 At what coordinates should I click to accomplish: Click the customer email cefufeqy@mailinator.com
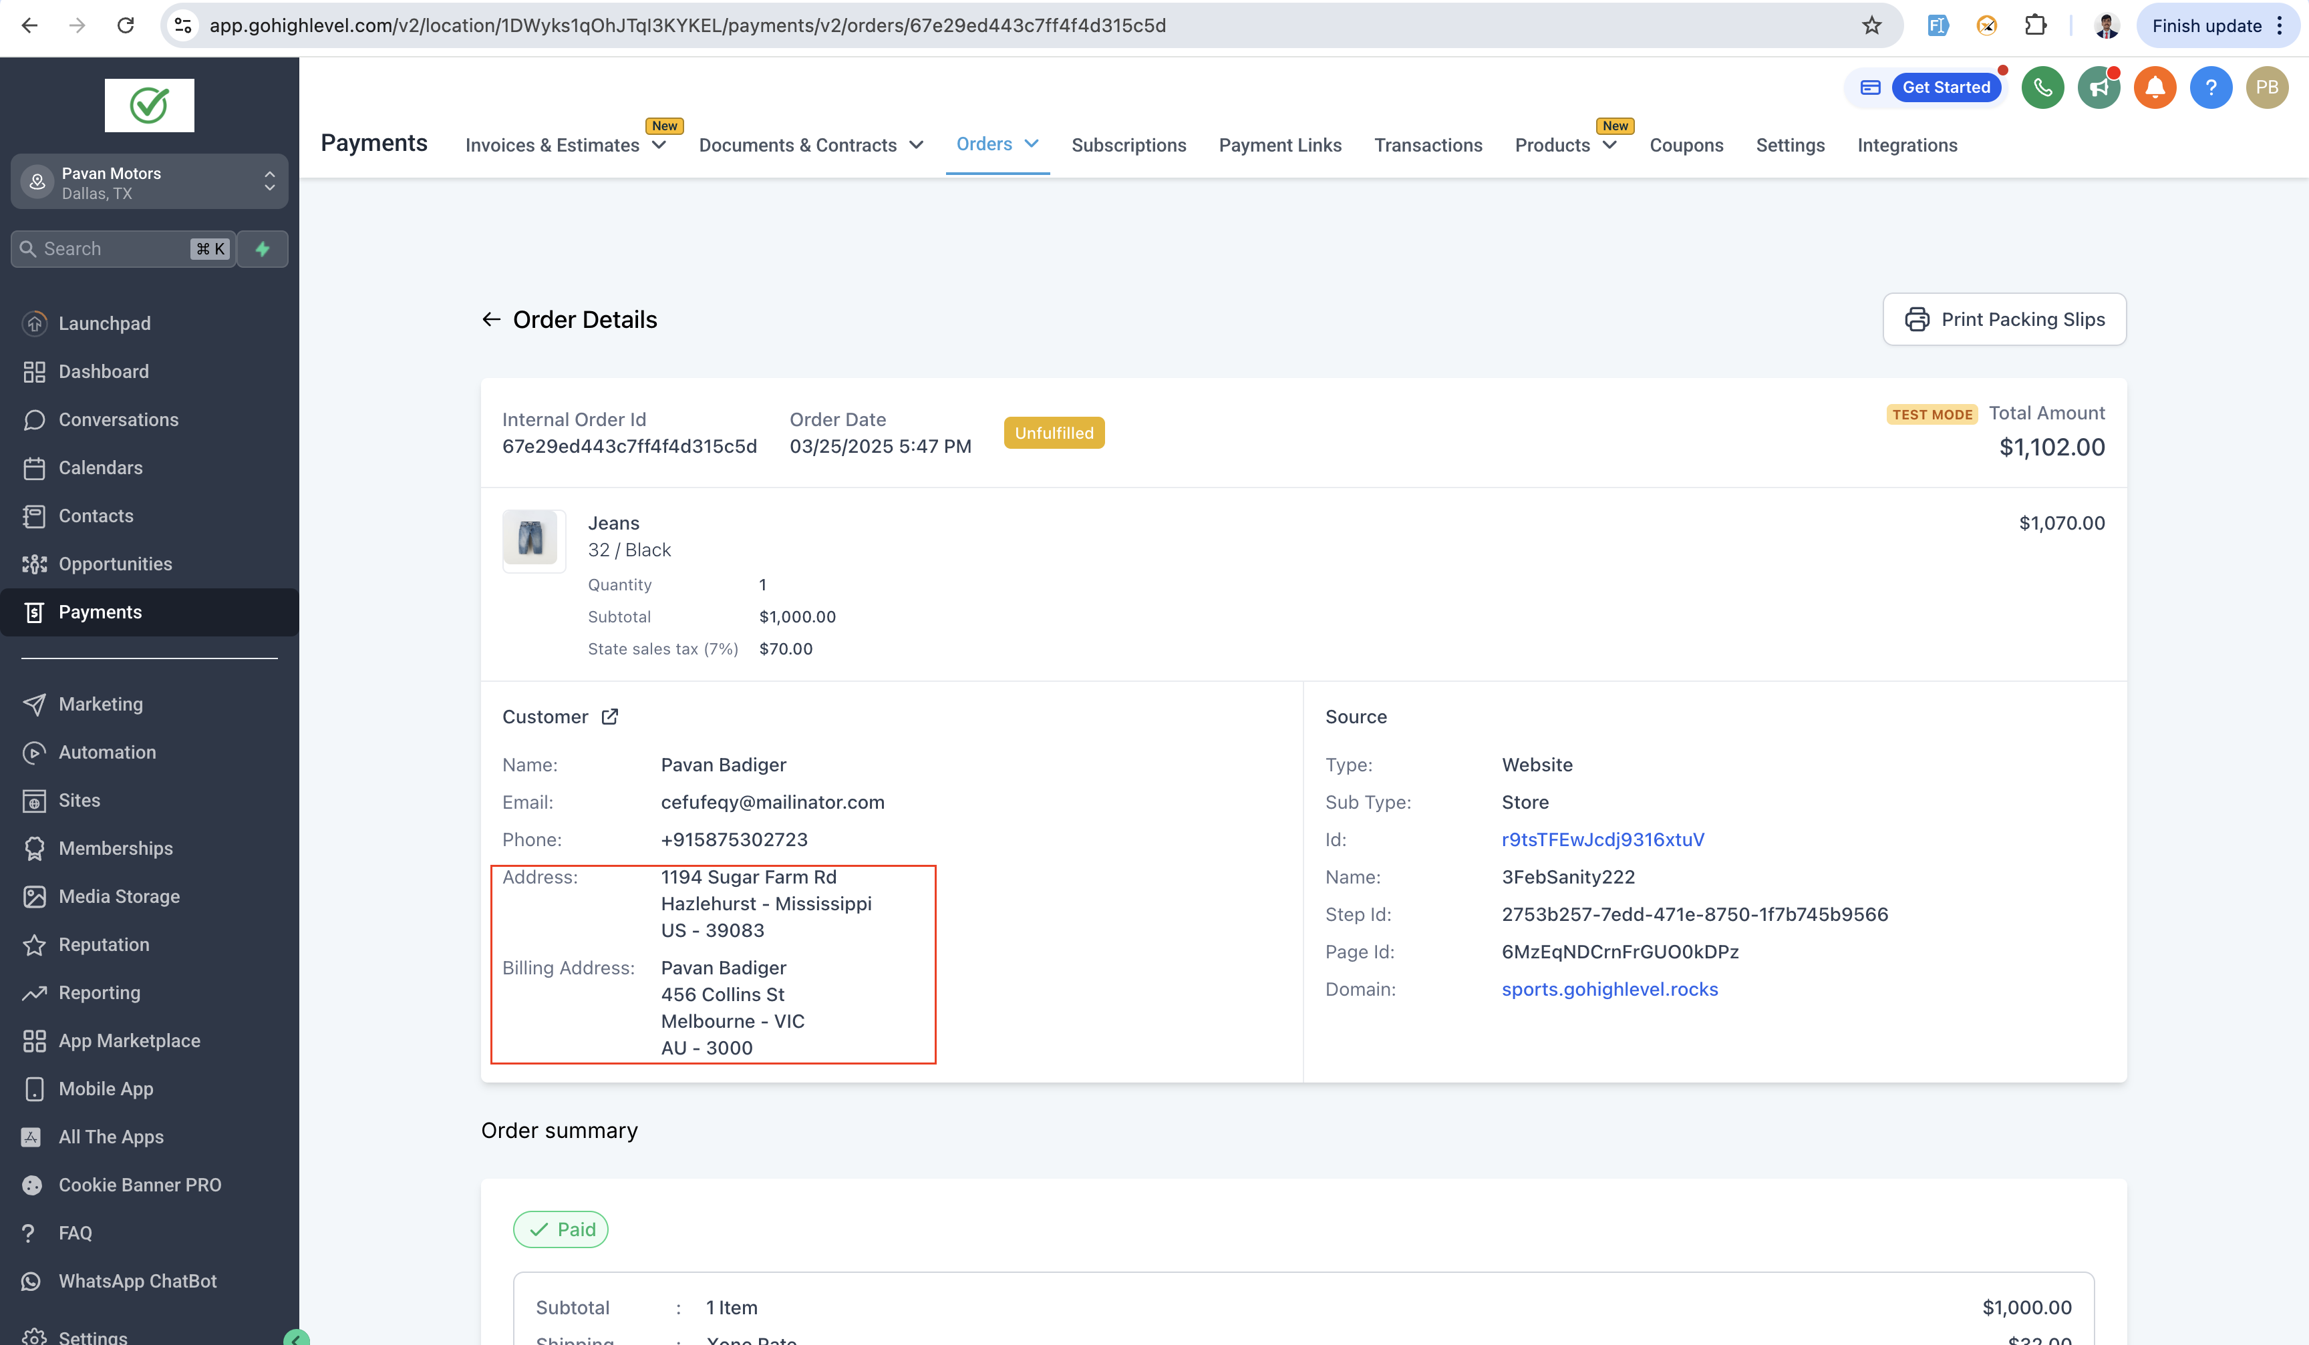[x=772, y=801]
